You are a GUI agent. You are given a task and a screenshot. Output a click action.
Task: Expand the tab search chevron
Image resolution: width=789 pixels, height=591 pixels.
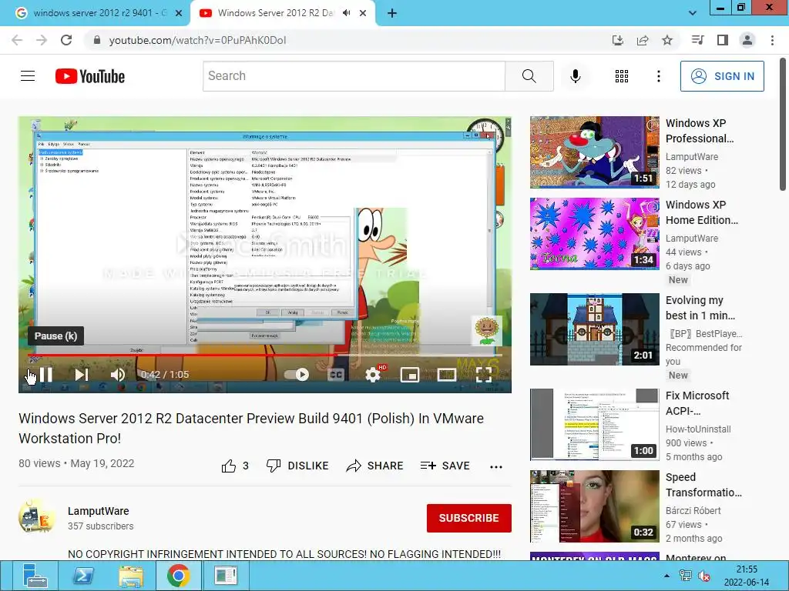pyautogui.click(x=693, y=13)
